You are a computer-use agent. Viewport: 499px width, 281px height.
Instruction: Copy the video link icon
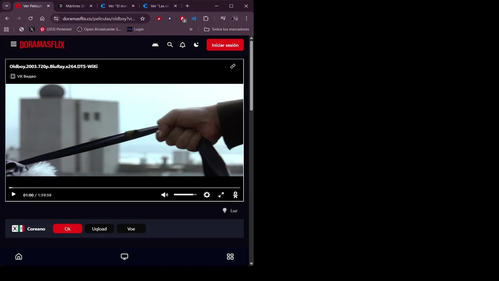click(233, 66)
